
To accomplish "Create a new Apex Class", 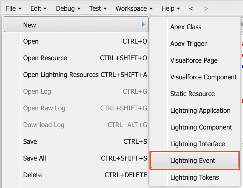I will point(185,27).
